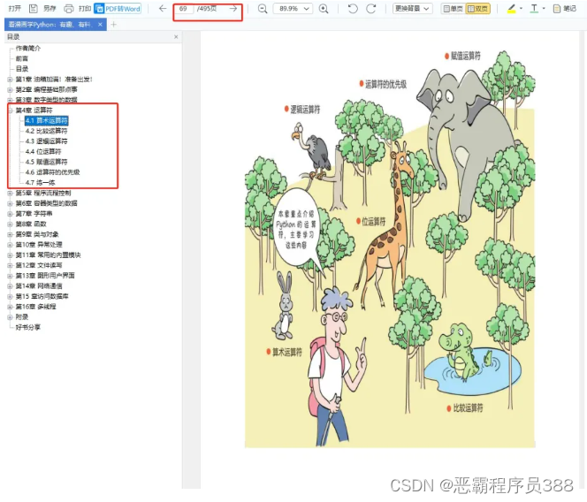The height and width of the screenshot is (502, 587).
Task: Expand 第1章 油箱加满！准备出发！
Action: (10, 79)
